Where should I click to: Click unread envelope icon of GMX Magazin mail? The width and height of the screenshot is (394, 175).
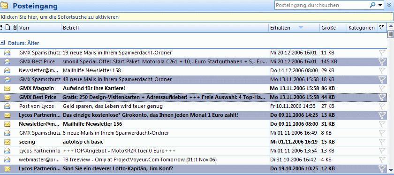pos(8,88)
